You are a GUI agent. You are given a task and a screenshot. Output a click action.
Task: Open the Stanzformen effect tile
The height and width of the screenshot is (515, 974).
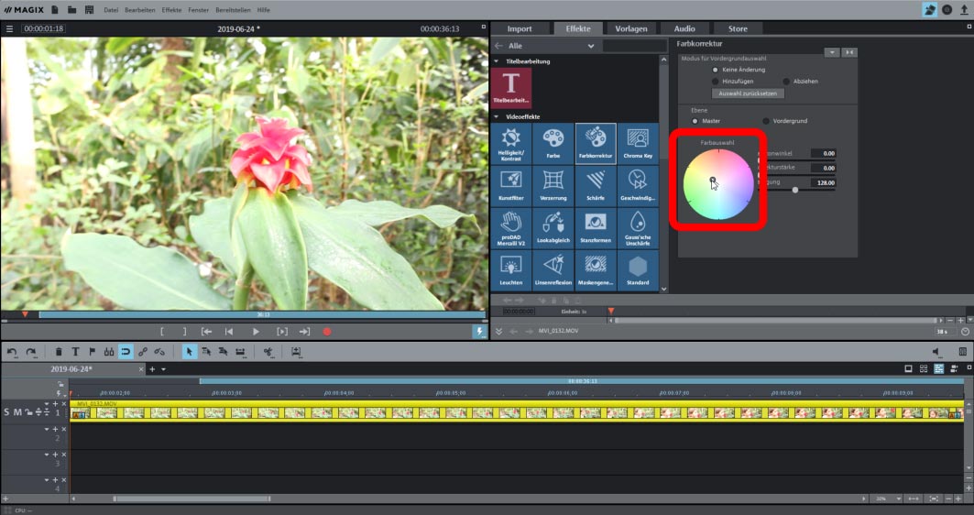click(595, 228)
